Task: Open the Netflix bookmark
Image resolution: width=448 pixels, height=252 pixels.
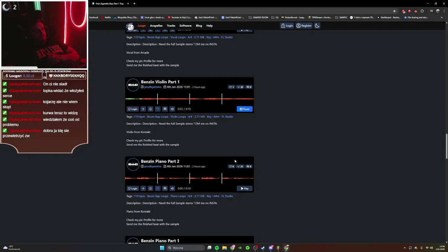Action: [x=106, y=17]
